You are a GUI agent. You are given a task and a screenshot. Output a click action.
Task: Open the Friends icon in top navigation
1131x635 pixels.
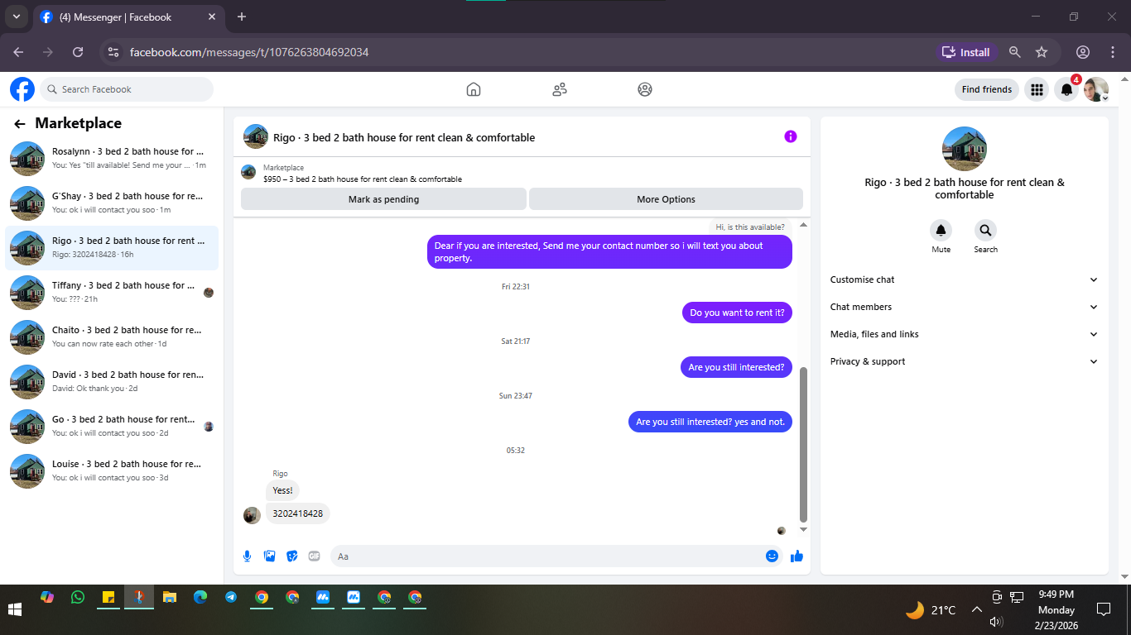point(560,89)
